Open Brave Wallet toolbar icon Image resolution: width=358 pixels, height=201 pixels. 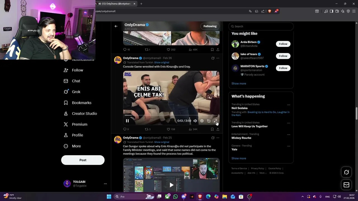[337, 11]
